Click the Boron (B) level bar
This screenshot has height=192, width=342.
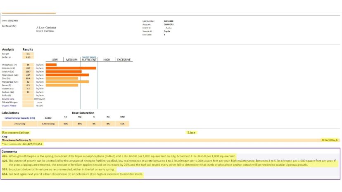coord(62,85)
